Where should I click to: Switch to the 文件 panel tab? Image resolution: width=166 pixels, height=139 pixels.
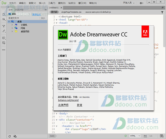[11, 10]
